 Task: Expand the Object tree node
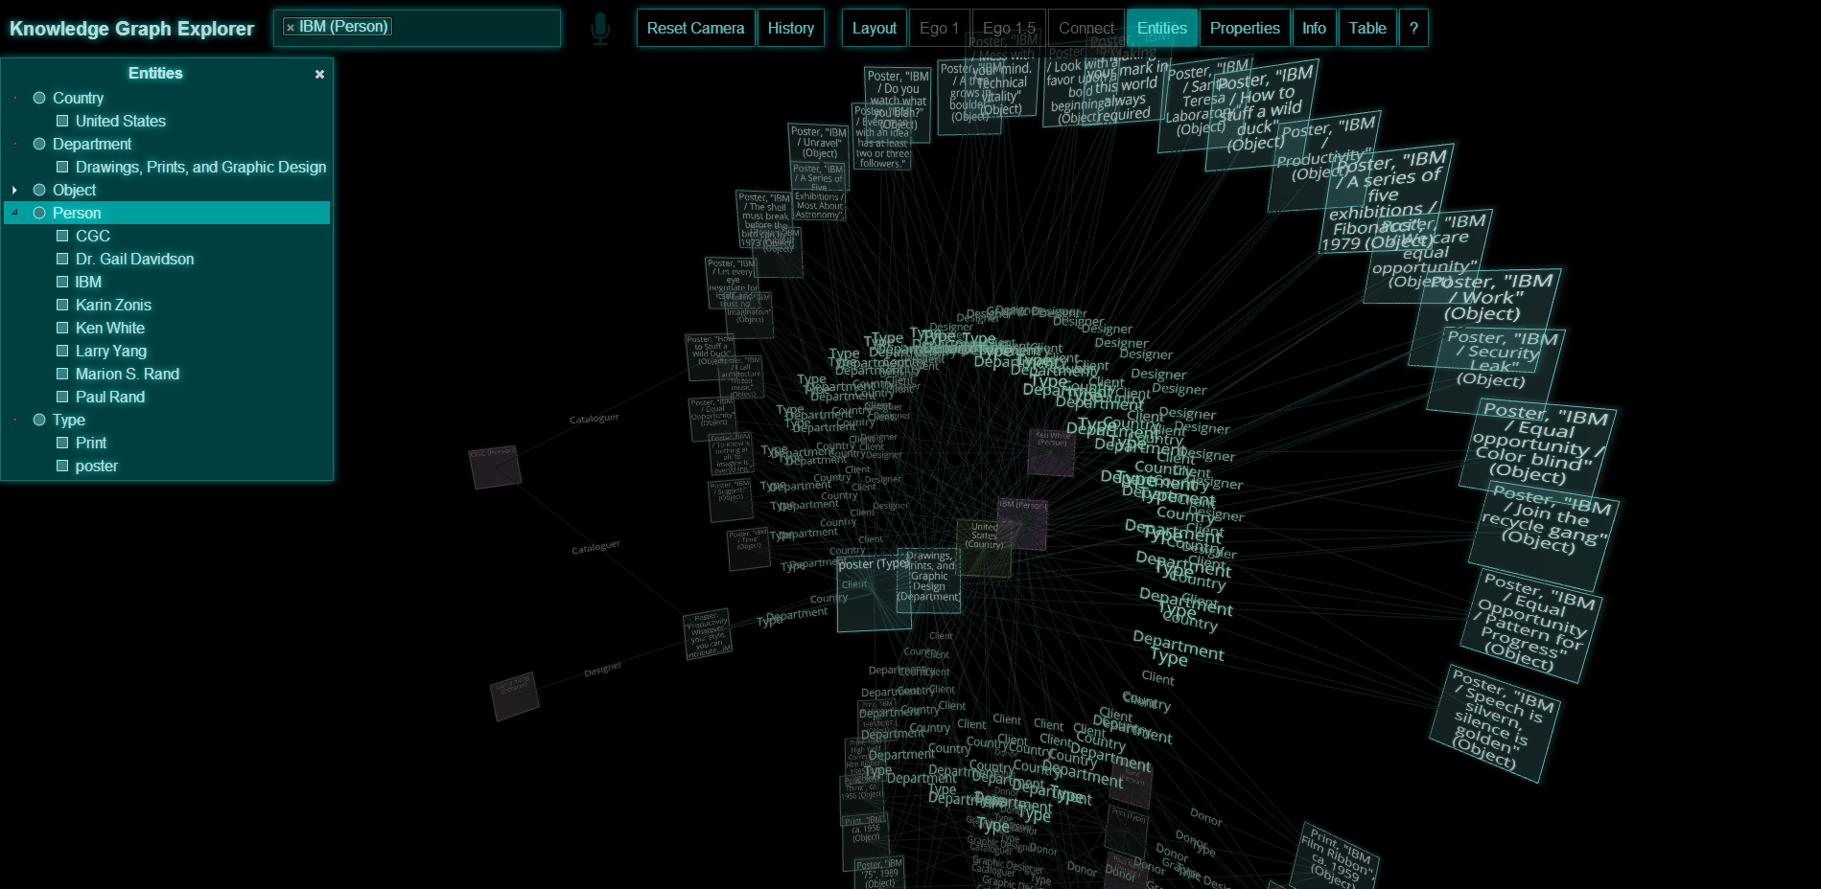(x=14, y=190)
